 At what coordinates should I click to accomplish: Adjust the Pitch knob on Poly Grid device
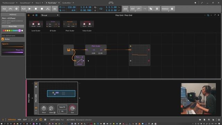(44, 109)
